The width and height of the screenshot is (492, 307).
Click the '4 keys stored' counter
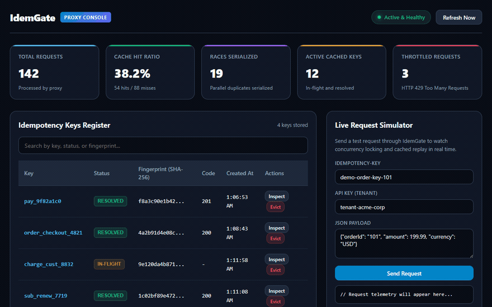click(292, 125)
